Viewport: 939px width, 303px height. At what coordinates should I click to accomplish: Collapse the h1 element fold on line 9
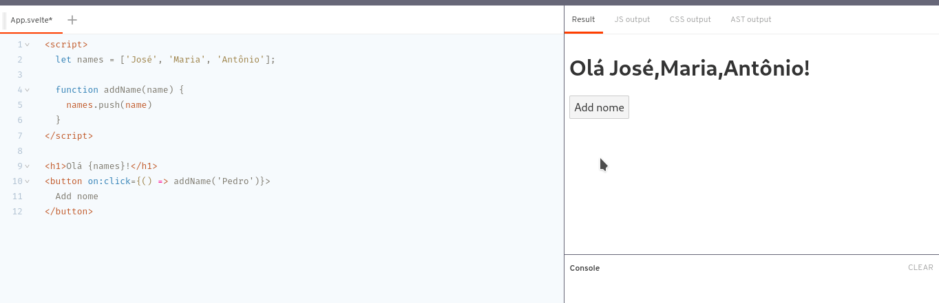pos(28,166)
